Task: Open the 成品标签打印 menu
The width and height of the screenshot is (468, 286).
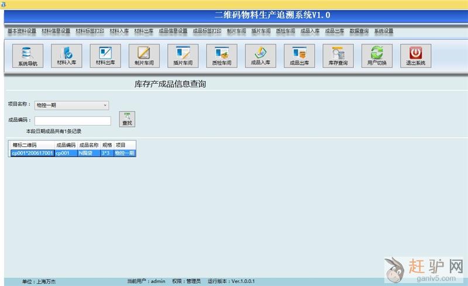Action: pos(207,31)
